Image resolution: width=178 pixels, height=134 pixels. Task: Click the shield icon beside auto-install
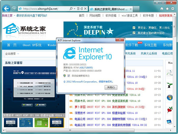click(x=64, y=75)
